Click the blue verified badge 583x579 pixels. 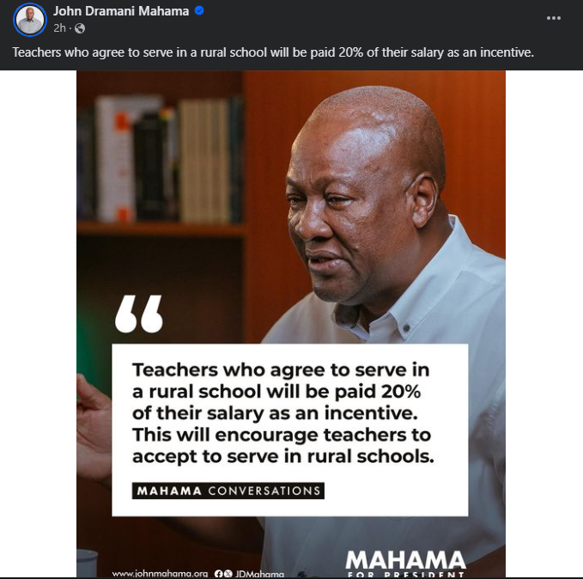click(199, 11)
